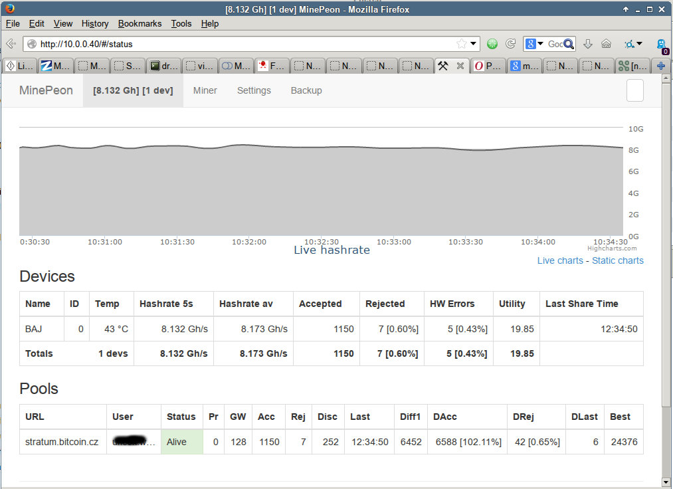Viewport: 673px width, 489px height.
Task: Click the Static charts link
Action: 617,260
